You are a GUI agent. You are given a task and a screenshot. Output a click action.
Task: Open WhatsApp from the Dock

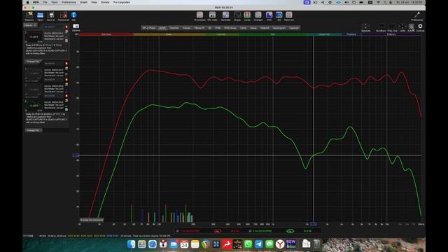pos(248,244)
